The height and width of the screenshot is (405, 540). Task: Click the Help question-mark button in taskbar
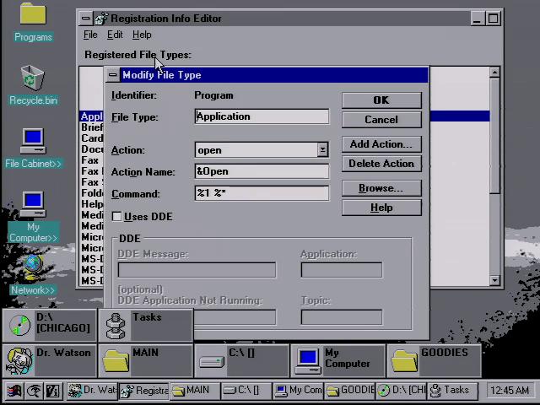[x=53, y=391]
